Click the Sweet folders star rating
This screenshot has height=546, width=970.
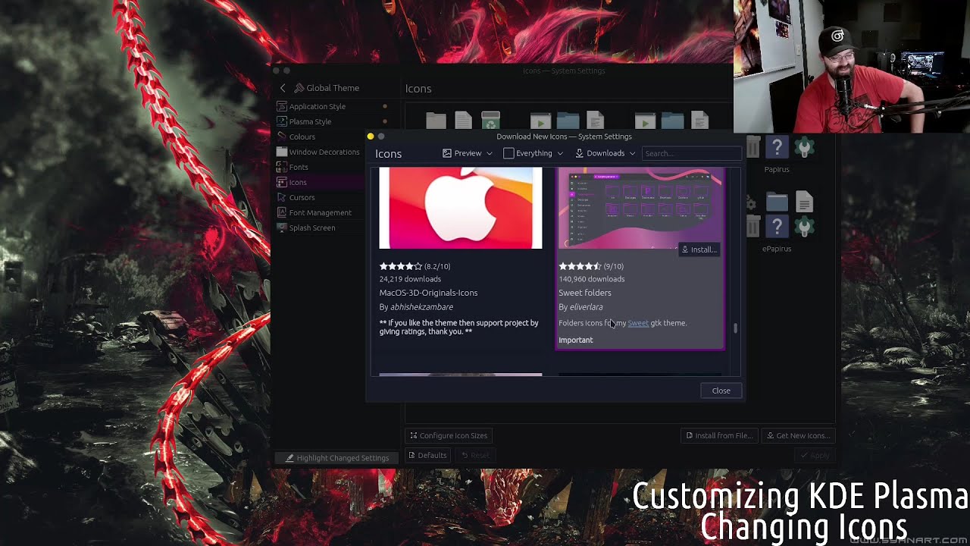[580, 266]
